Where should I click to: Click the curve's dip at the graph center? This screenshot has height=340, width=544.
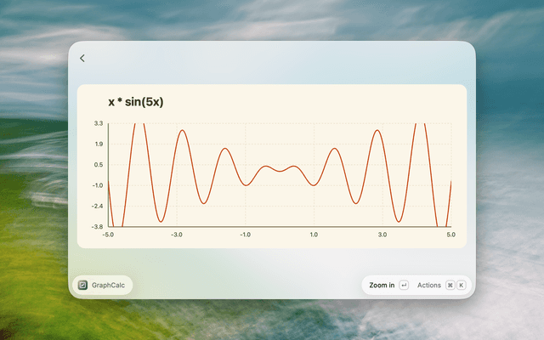[280, 171]
